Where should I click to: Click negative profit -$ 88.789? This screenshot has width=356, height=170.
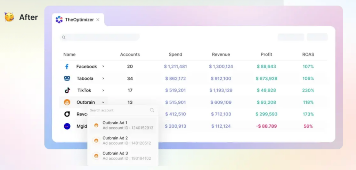pos(266,126)
